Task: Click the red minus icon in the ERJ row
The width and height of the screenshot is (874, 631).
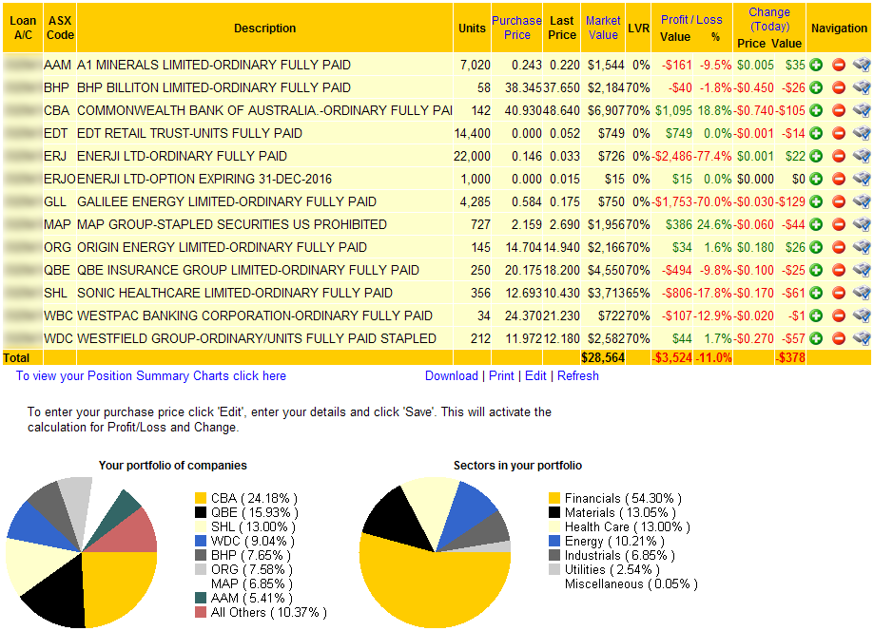Action: [839, 157]
